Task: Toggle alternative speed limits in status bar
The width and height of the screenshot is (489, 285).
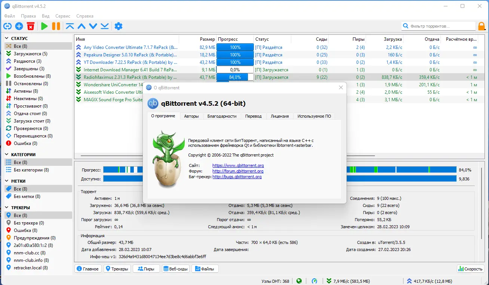Action: point(314,281)
